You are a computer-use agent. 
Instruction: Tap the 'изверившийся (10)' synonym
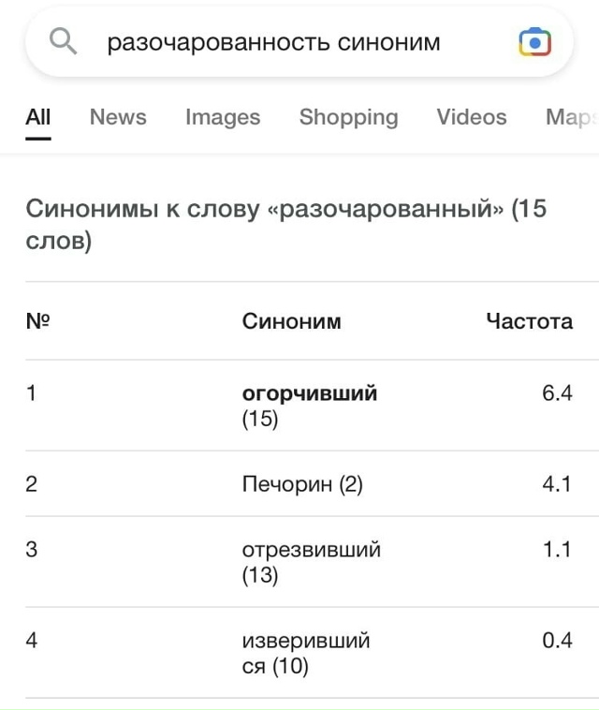coord(306,654)
